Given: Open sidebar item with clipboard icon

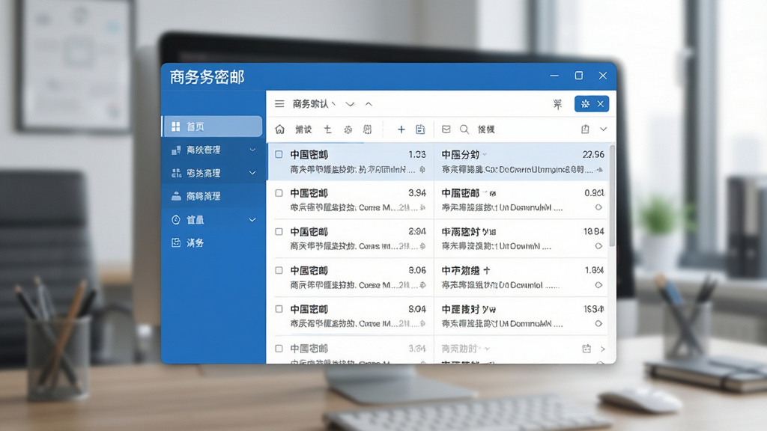Looking at the screenshot, I should 212,243.
